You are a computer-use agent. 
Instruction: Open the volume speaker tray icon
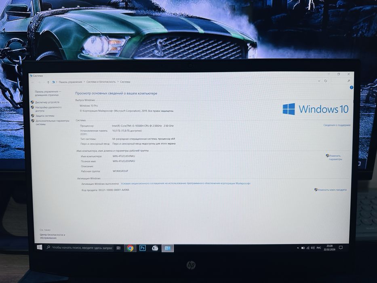(x=313, y=247)
